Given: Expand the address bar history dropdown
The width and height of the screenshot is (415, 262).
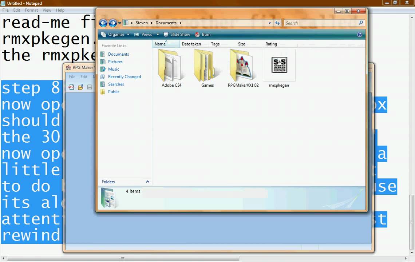Looking at the screenshot, I should coord(270,23).
